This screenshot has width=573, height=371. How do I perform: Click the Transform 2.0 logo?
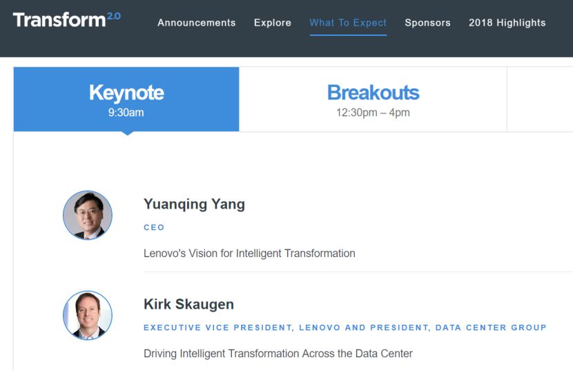(66, 20)
